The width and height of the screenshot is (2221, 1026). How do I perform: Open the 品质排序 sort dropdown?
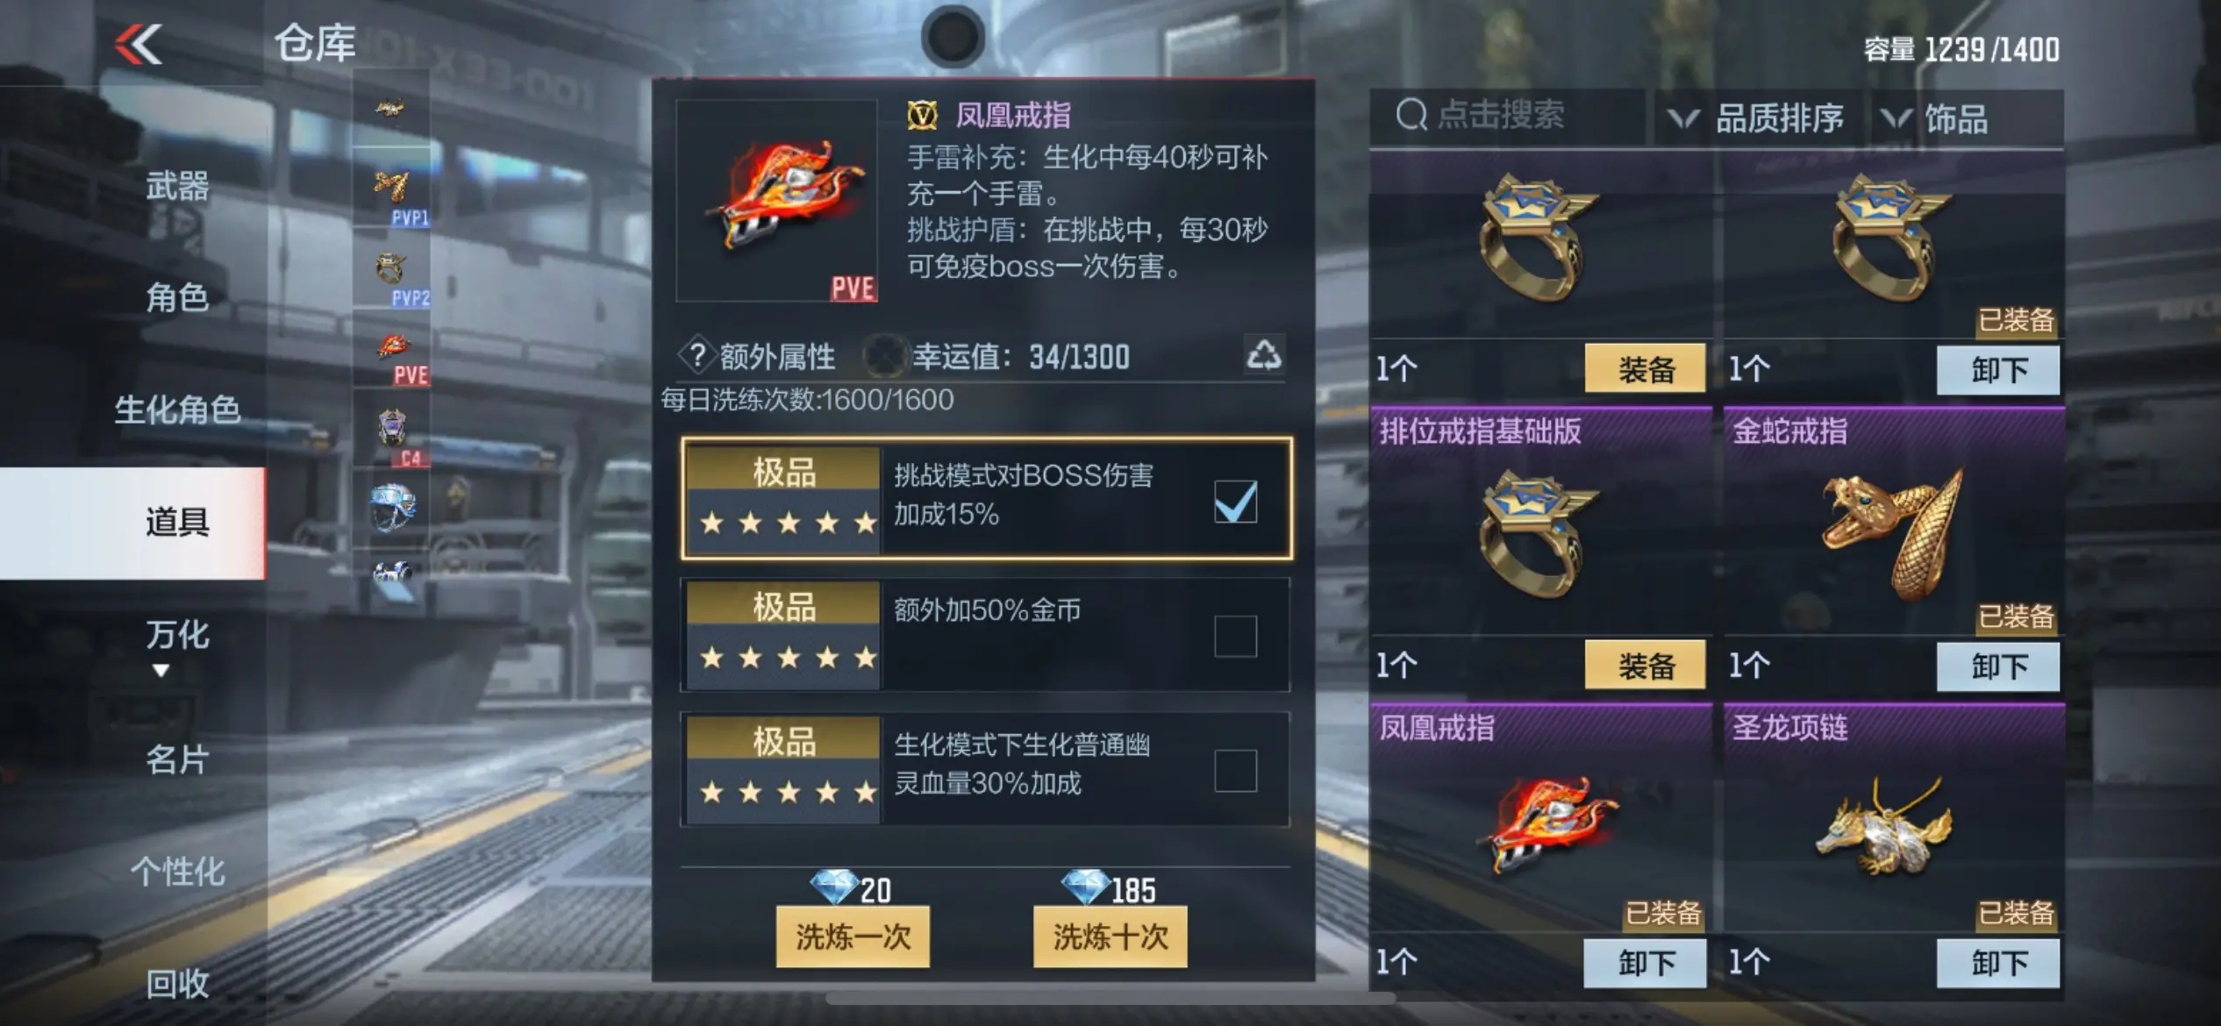1757,118
